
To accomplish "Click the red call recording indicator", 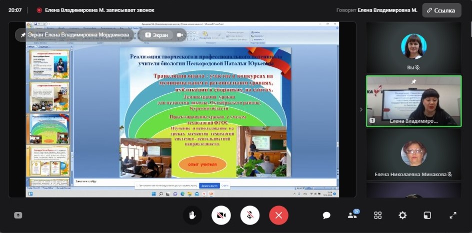I will [39, 10].
